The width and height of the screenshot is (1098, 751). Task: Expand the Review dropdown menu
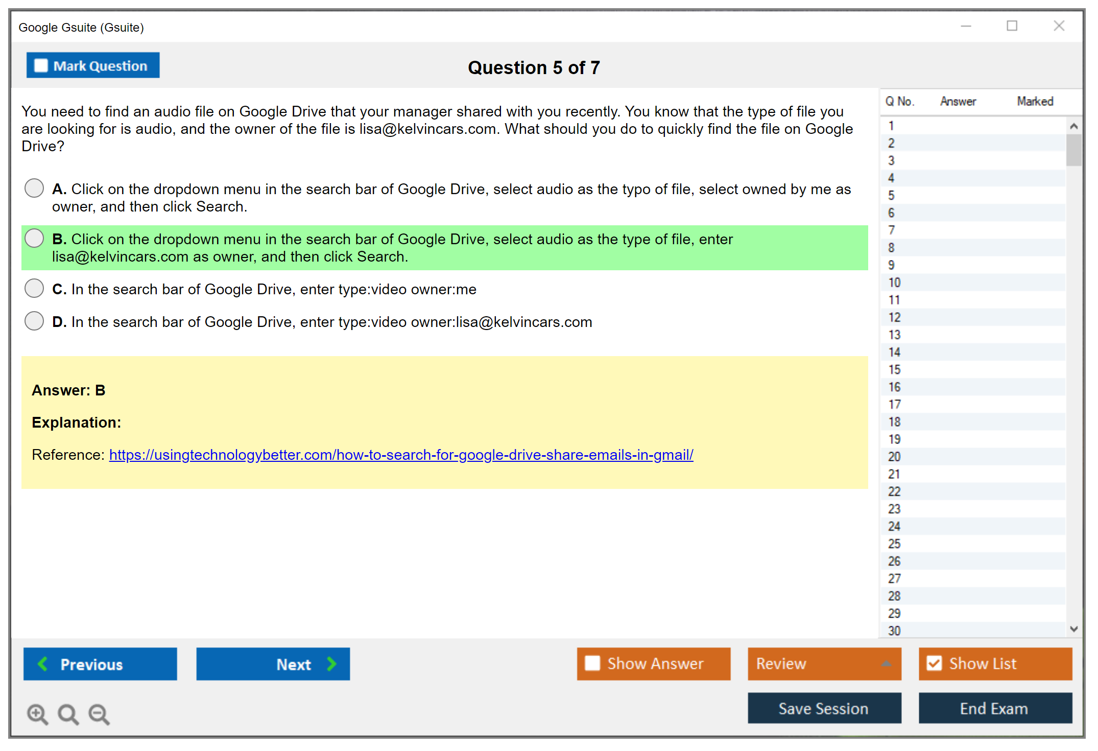click(886, 664)
